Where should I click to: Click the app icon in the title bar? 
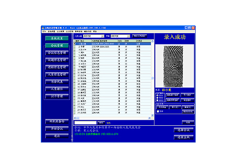point(43,28)
